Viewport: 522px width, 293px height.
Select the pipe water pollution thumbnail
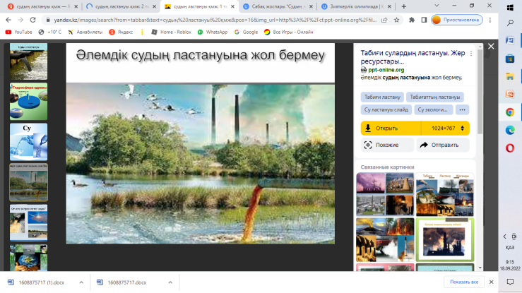[x=29, y=61]
